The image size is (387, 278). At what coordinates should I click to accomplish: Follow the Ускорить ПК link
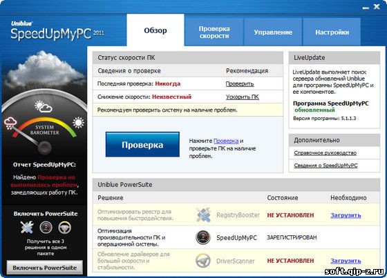[243, 97]
